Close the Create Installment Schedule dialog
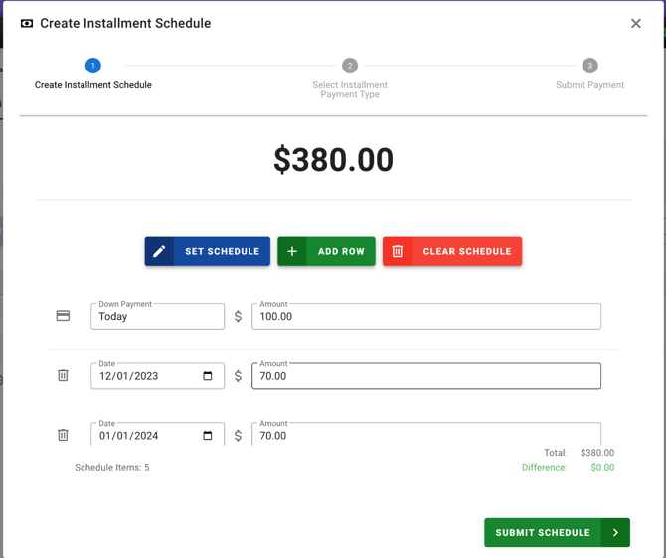666x558 pixels. [636, 24]
